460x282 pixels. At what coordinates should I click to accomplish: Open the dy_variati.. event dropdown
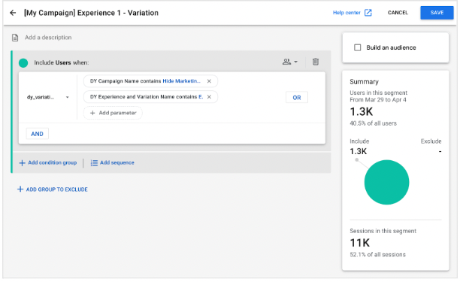[48, 97]
